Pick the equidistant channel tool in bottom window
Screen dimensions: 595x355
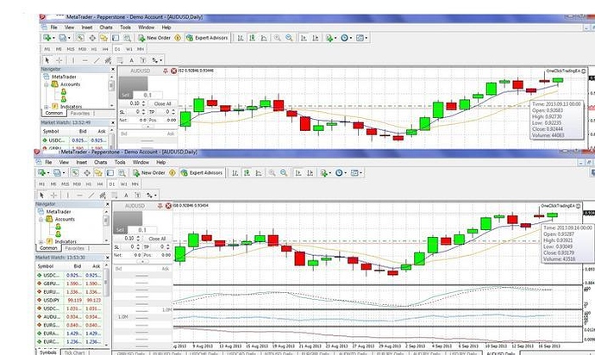103,196
